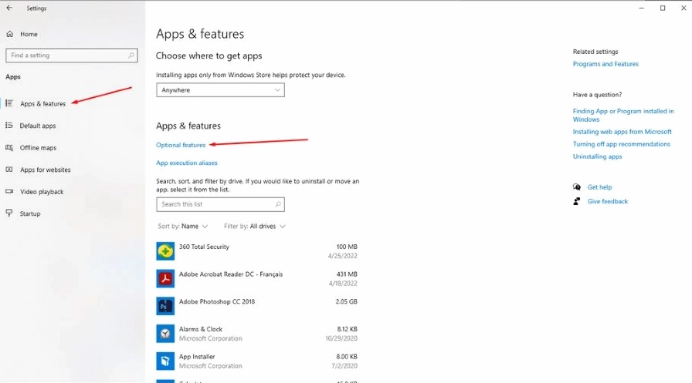Open Default apps in the sidebar
The height and width of the screenshot is (383, 692).
tap(38, 126)
